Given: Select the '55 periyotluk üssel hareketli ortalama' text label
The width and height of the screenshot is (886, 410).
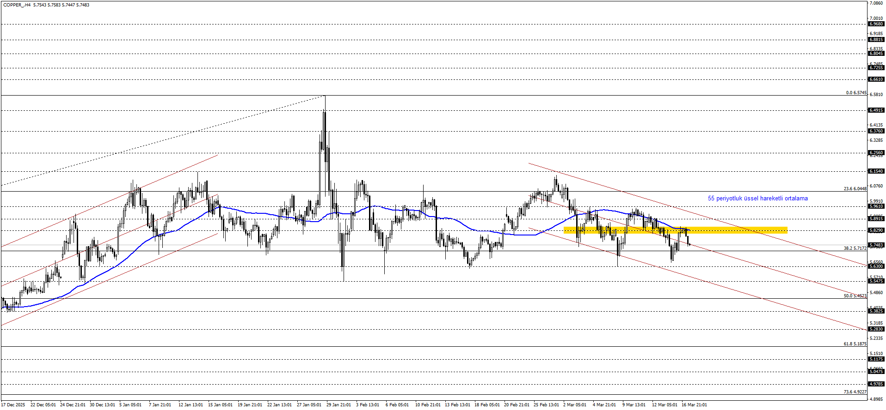Looking at the screenshot, I should click(x=757, y=199).
